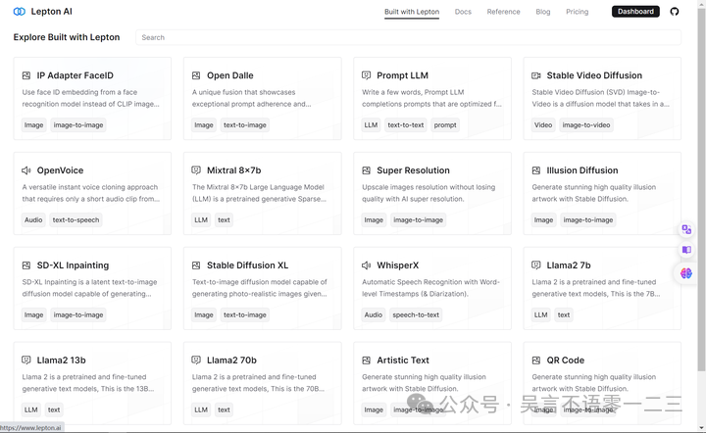Viewport: 706px width, 433px height.
Task: Open the Llama2 70b card title
Action: (x=231, y=361)
